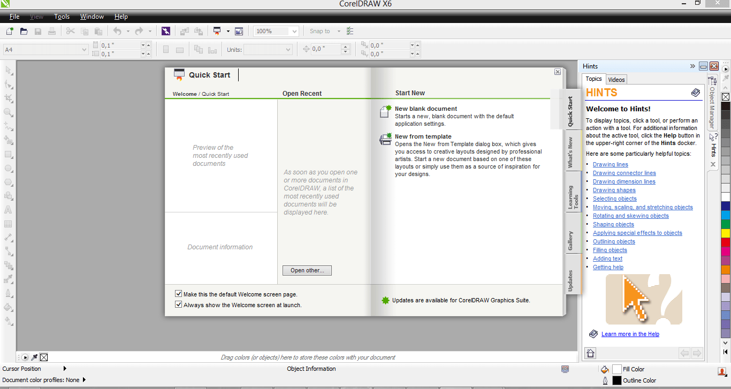
Task: Click New from template
Action: [423, 136]
